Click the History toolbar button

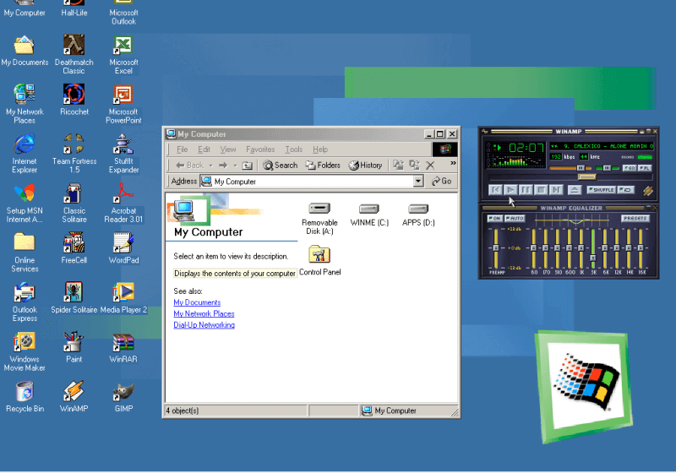tap(366, 166)
